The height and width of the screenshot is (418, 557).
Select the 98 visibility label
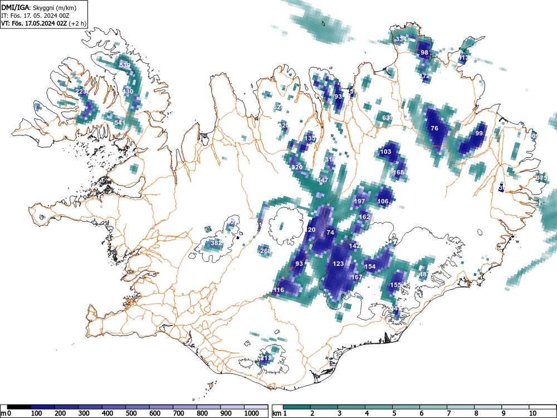click(x=424, y=52)
